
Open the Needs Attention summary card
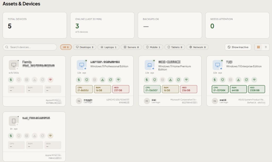coord(237,25)
